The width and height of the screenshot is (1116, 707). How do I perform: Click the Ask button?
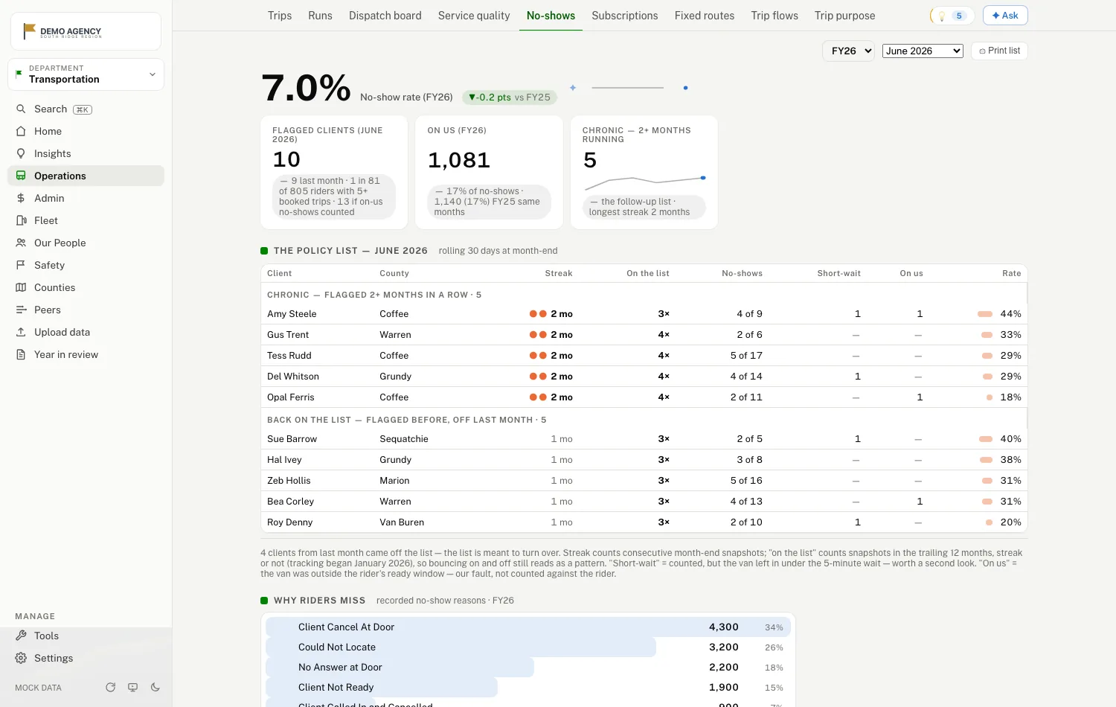pyautogui.click(x=1005, y=16)
